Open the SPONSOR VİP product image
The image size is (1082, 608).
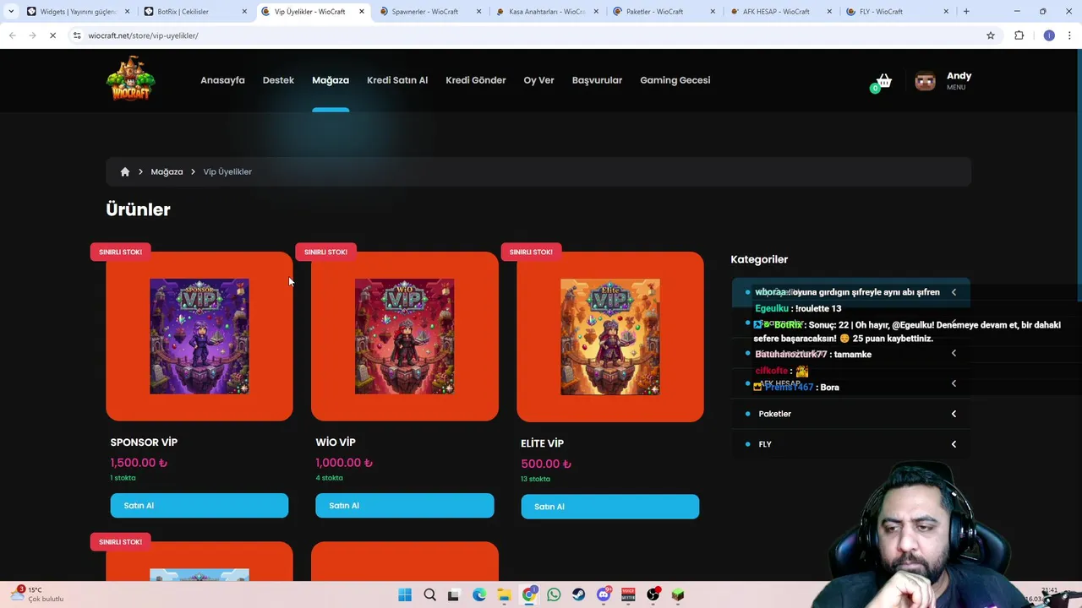[x=199, y=336]
